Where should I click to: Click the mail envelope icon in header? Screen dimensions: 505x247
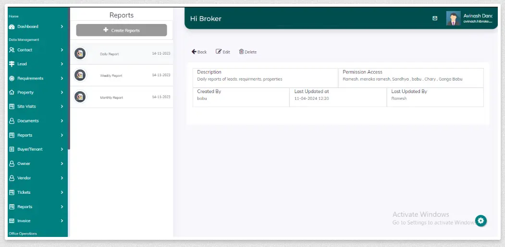click(435, 18)
